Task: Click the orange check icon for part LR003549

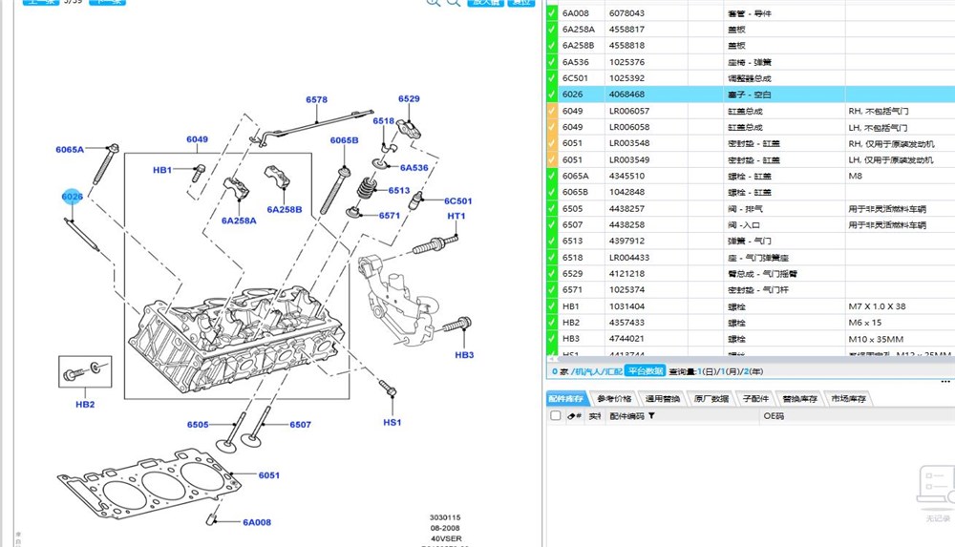Action: [552, 159]
